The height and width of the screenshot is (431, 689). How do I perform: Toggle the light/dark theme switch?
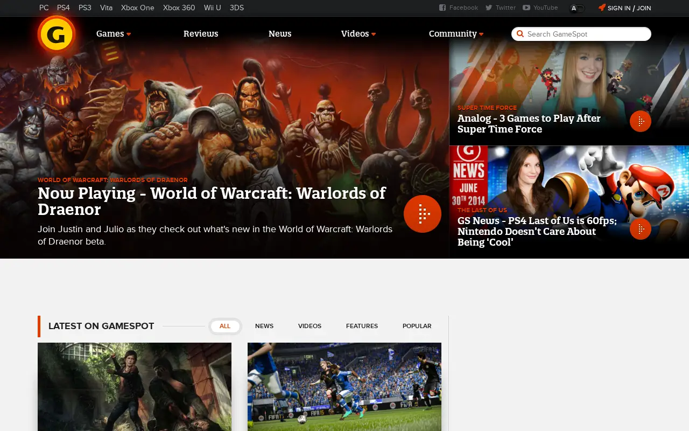(577, 8)
